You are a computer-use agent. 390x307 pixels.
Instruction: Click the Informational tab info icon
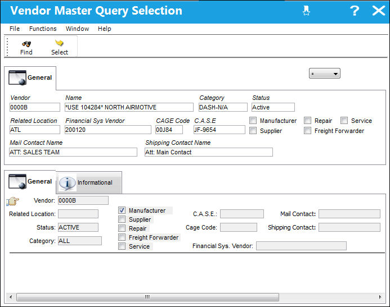click(67, 184)
